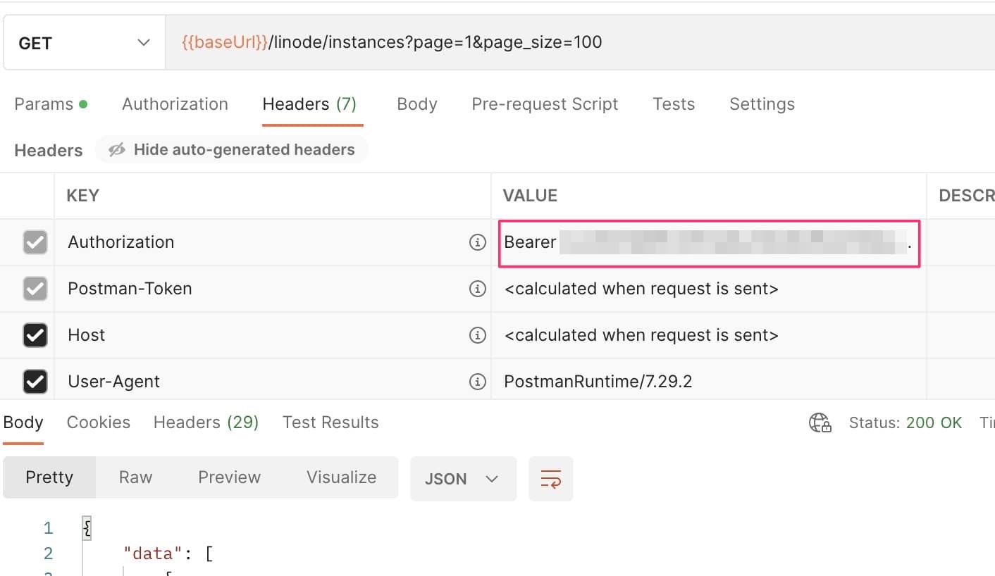Disable the User-Agent header checkbox
The image size is (995, 576).
[x=36, y=381]
